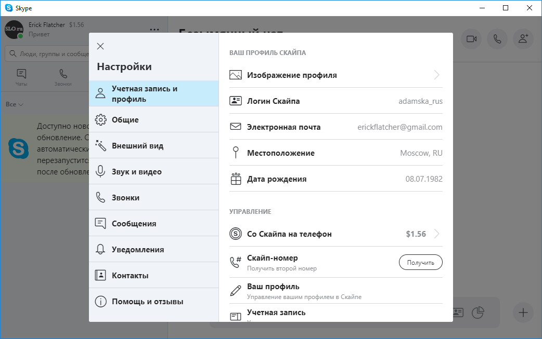Viewport: 542px width, 339px height.
Task: Click the chat bubble icon for Сообщения
Action: pyautogui.click(x=100, y=223)
